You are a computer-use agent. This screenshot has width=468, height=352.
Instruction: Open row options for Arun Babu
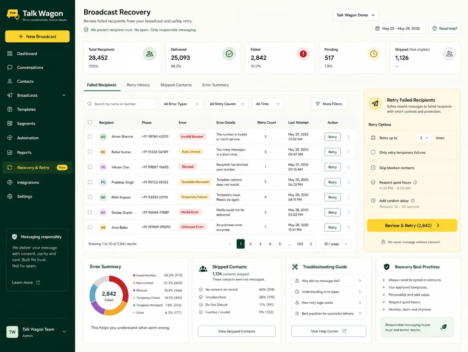348,227
